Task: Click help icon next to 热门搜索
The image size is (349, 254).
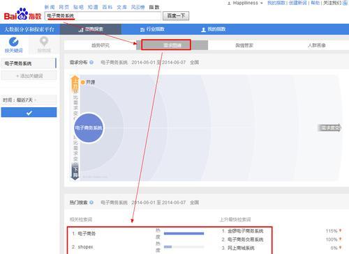Action: 91,203
